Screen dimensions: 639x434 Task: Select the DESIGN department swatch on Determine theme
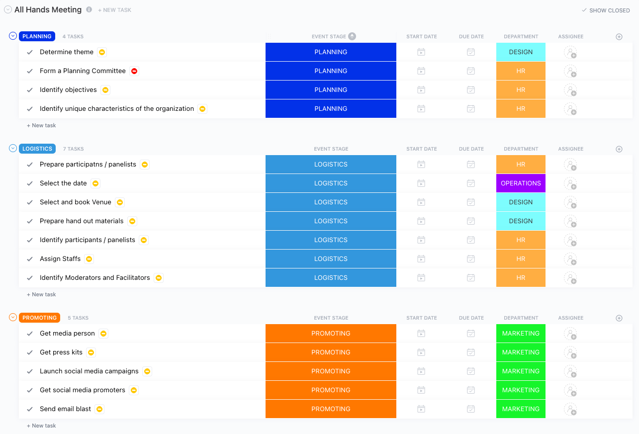pos(521,52)
